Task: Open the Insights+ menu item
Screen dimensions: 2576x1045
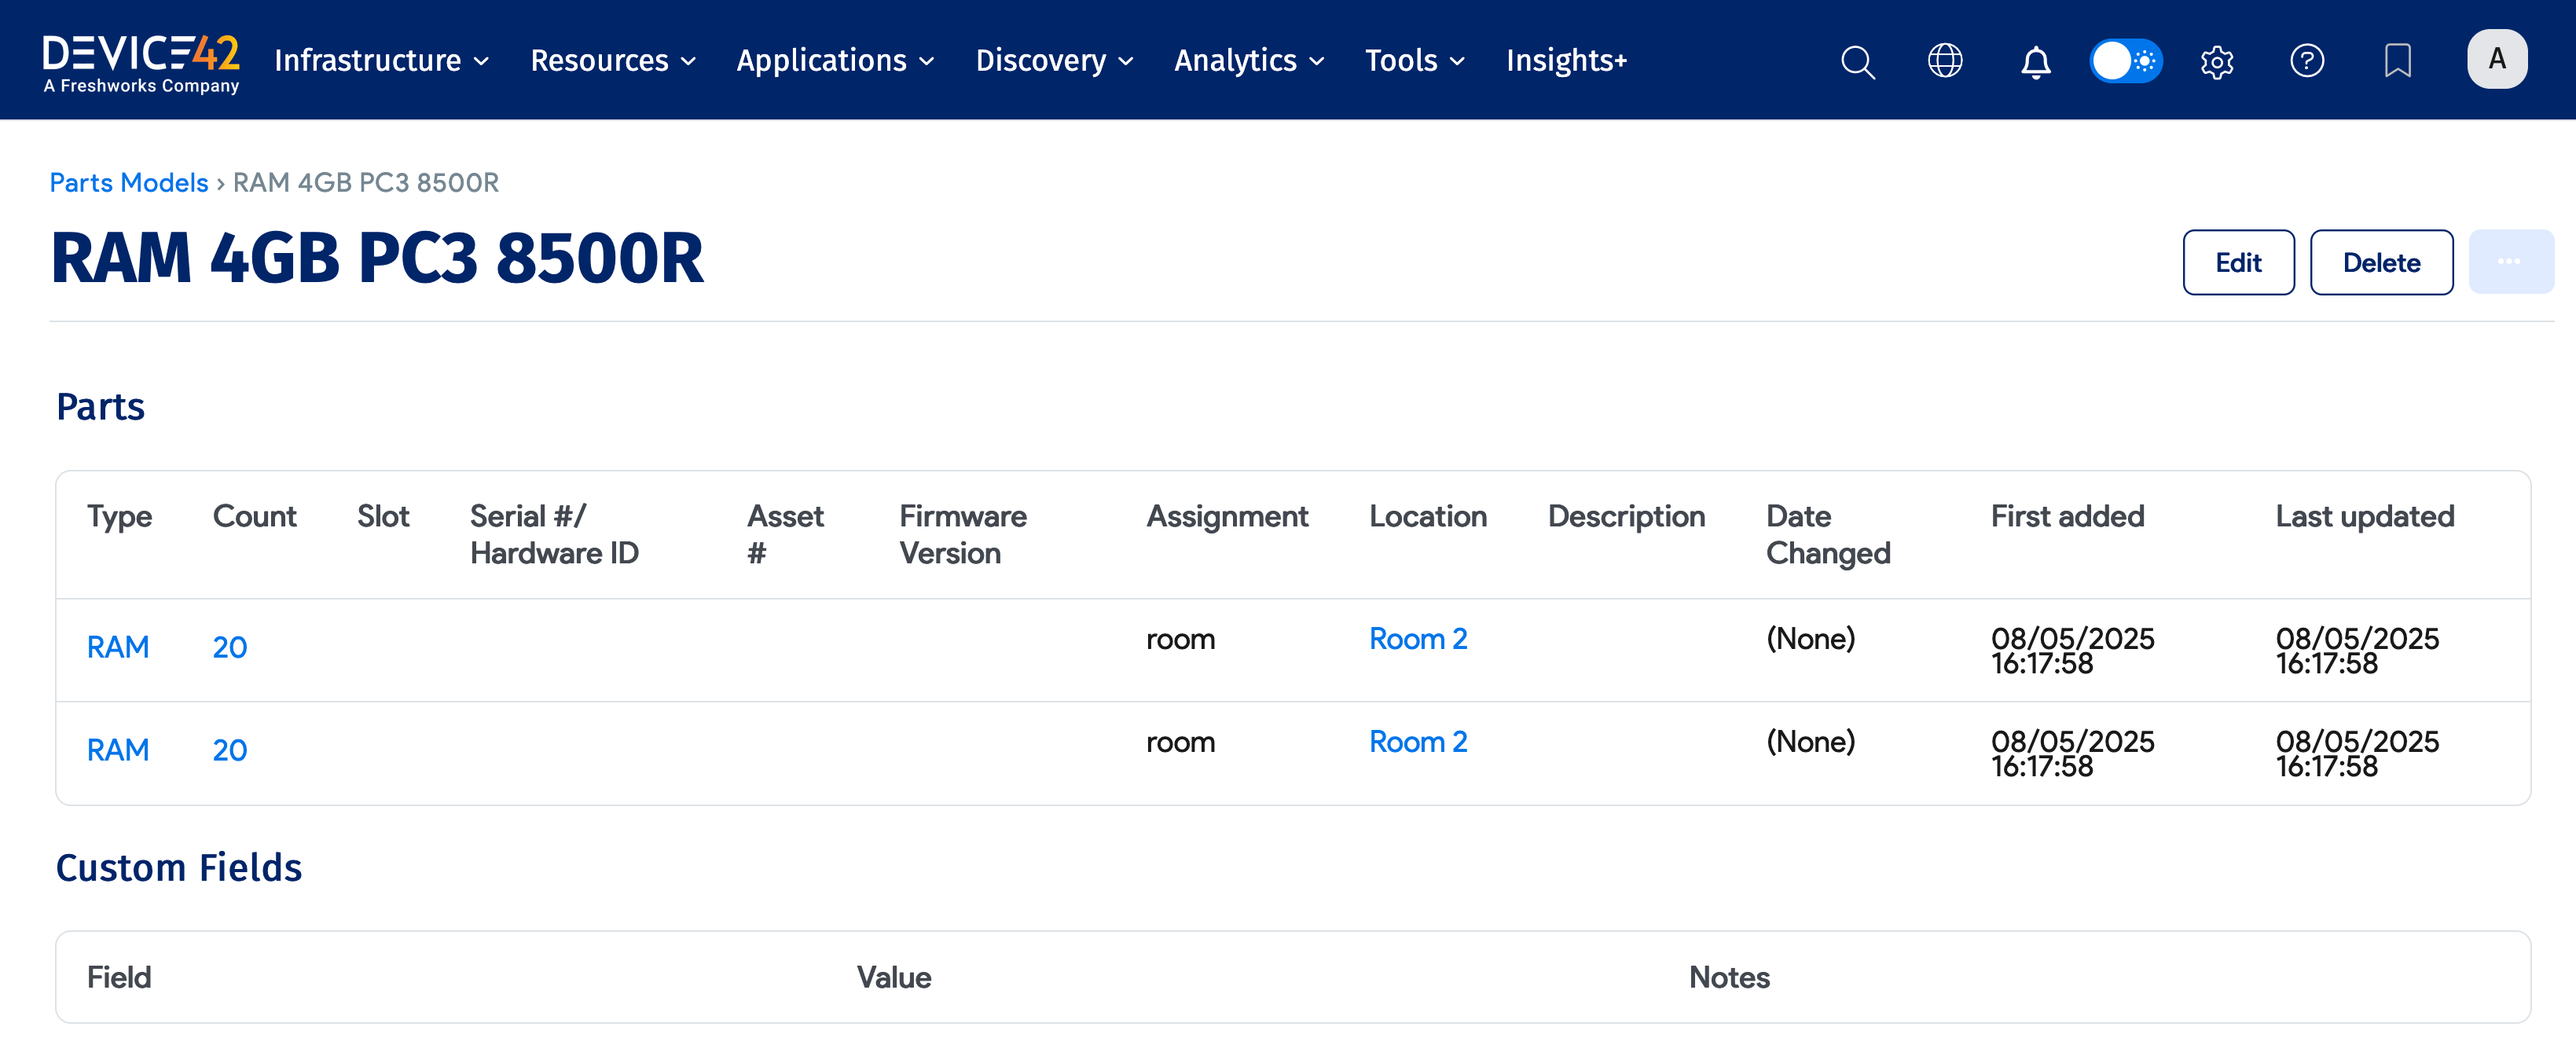Action: click(1566, 61)
